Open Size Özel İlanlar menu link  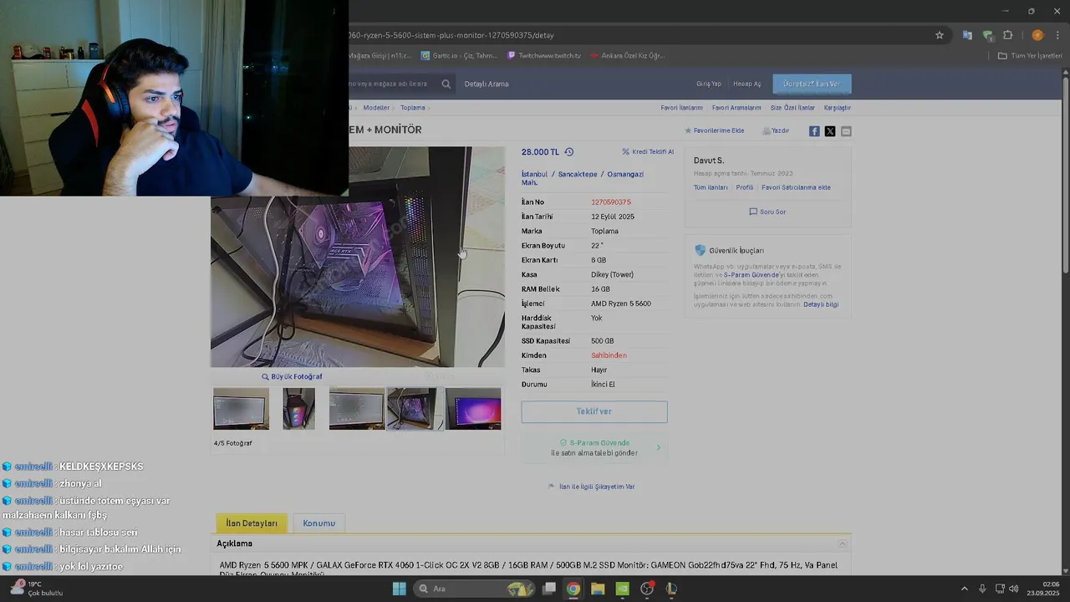[792, 108]
